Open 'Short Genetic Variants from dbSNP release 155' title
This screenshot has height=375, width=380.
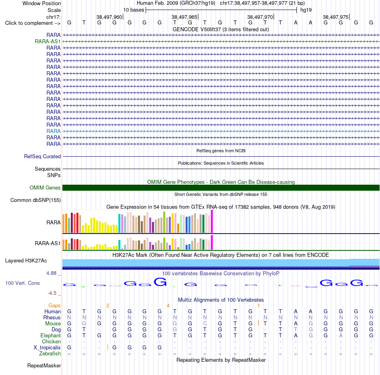(x=221, y=194)
